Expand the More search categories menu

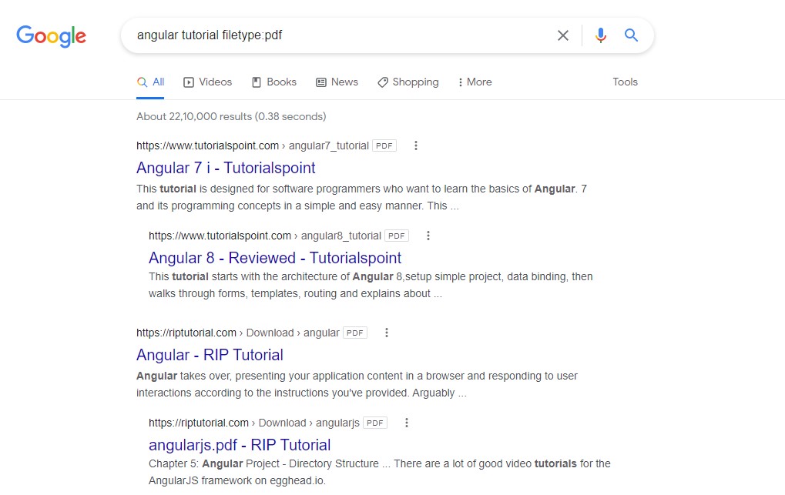pyautogui.click(x=475, y=82)
